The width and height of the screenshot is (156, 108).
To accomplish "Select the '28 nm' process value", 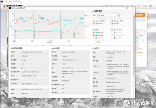I will tap(23, 68).
